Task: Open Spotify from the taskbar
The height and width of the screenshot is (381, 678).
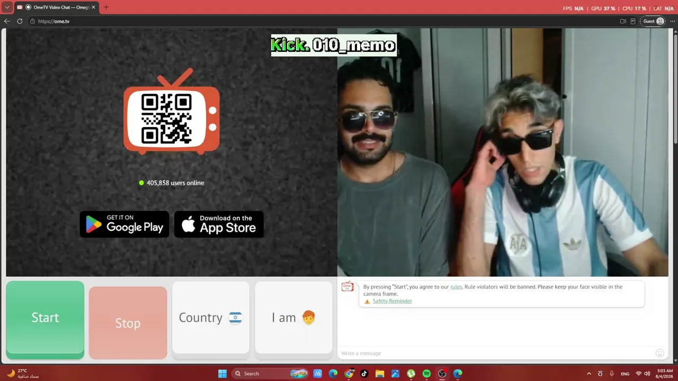Action: pyautogui.click(x=426, y=374)
